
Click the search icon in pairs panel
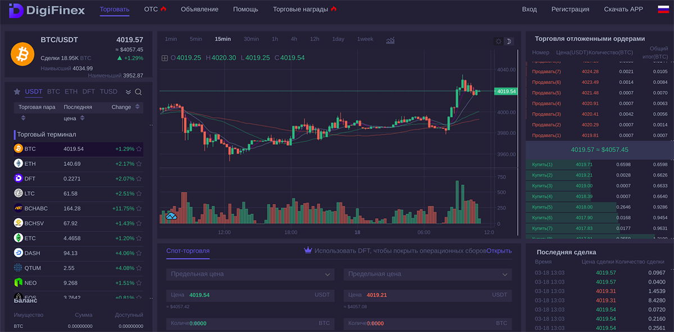point(138,92)
